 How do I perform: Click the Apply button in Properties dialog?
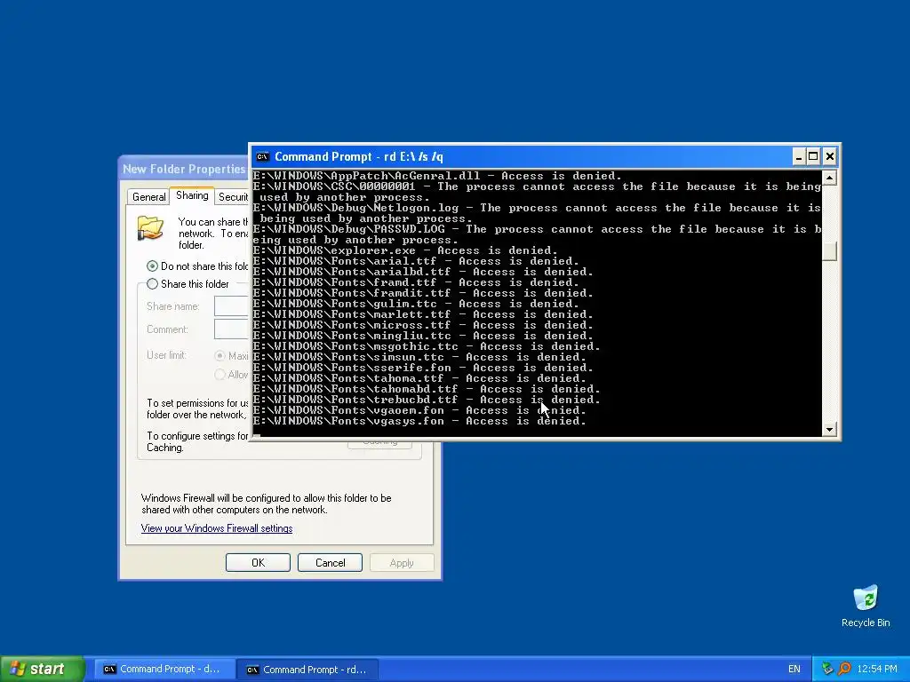(402, 562)
